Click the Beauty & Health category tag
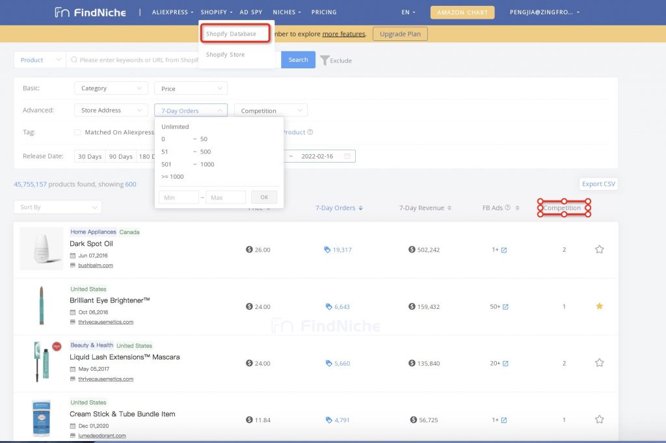 tap(92, 345)
